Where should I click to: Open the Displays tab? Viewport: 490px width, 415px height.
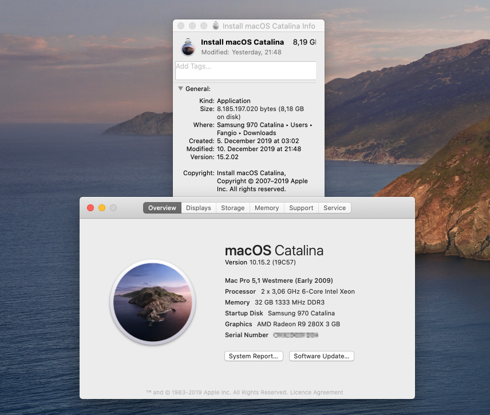(x=199, y=208)
